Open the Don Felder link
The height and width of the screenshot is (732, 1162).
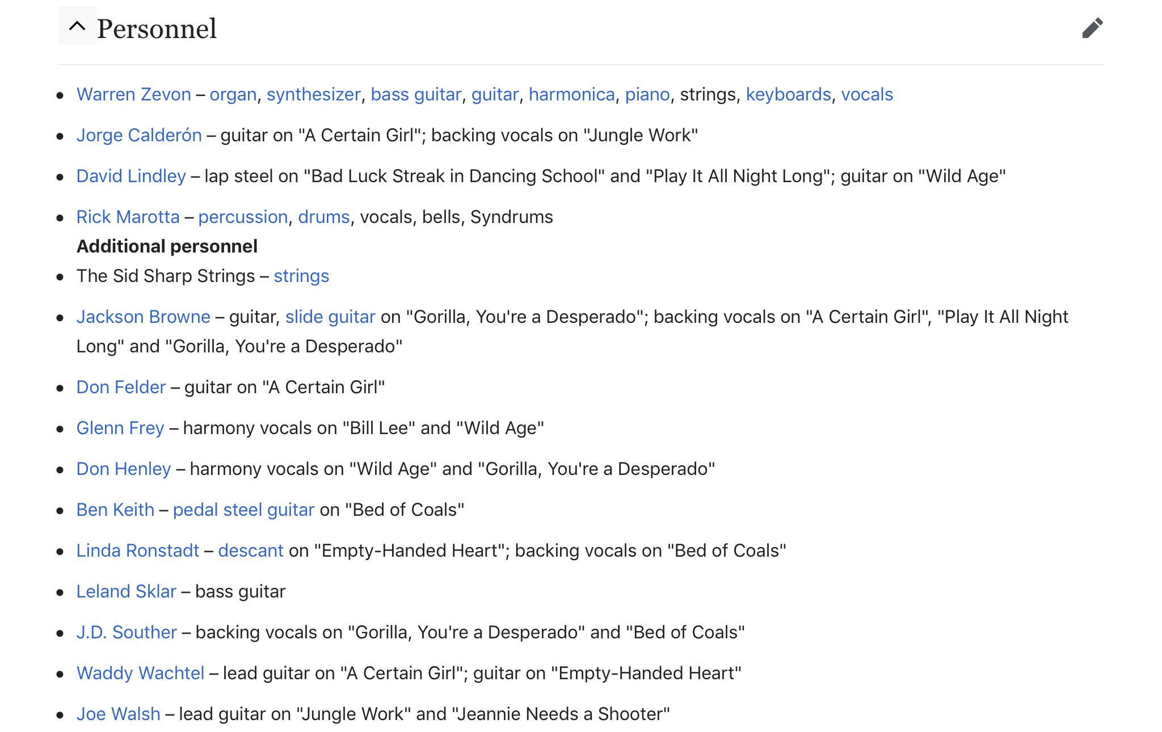[x=121, y=387]
